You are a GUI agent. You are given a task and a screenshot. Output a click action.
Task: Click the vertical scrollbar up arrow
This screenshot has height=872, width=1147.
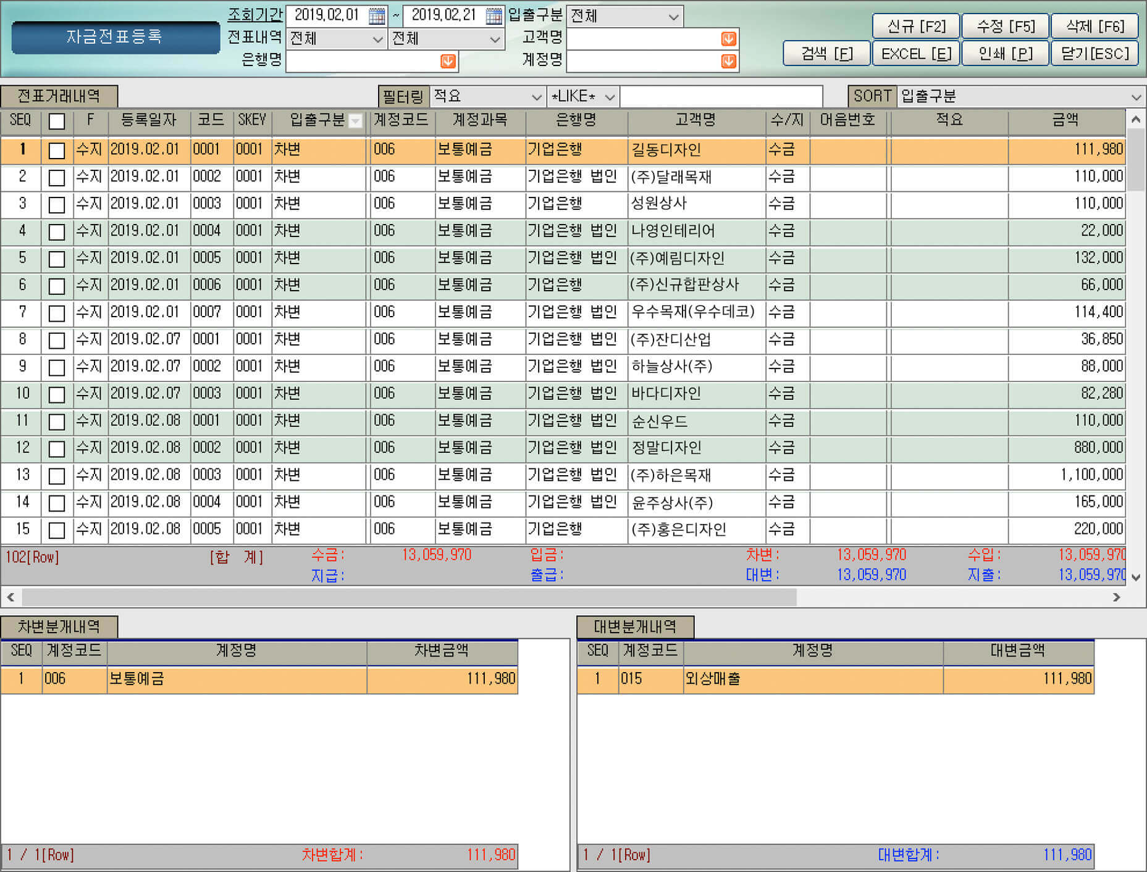pyautogui.click(x=1136, y=118)
